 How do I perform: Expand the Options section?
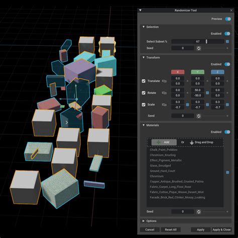(144, 221)
